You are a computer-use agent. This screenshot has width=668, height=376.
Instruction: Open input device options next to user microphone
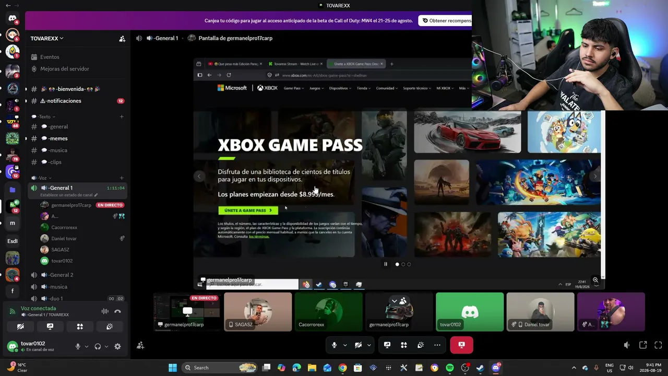pyautogui.click(x=87, y=346)
